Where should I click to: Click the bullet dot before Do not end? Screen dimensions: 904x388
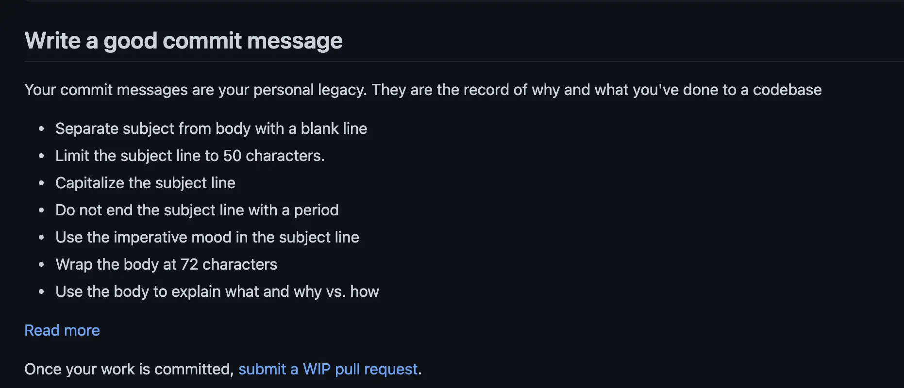point(41,210)
